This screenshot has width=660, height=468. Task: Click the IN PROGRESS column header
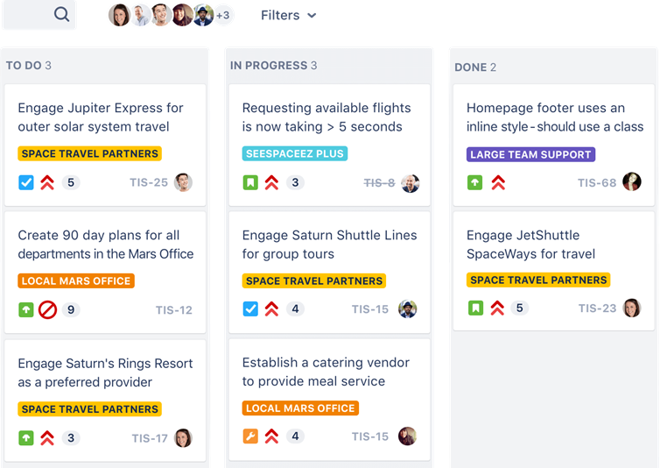coord(268,66)
